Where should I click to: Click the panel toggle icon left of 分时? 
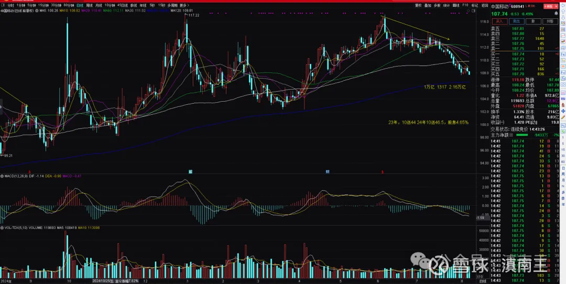point(3,5)
